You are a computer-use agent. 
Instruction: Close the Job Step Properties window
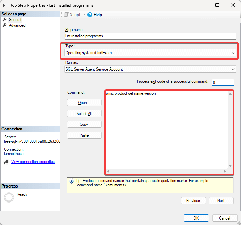click(x=233, y=5)
